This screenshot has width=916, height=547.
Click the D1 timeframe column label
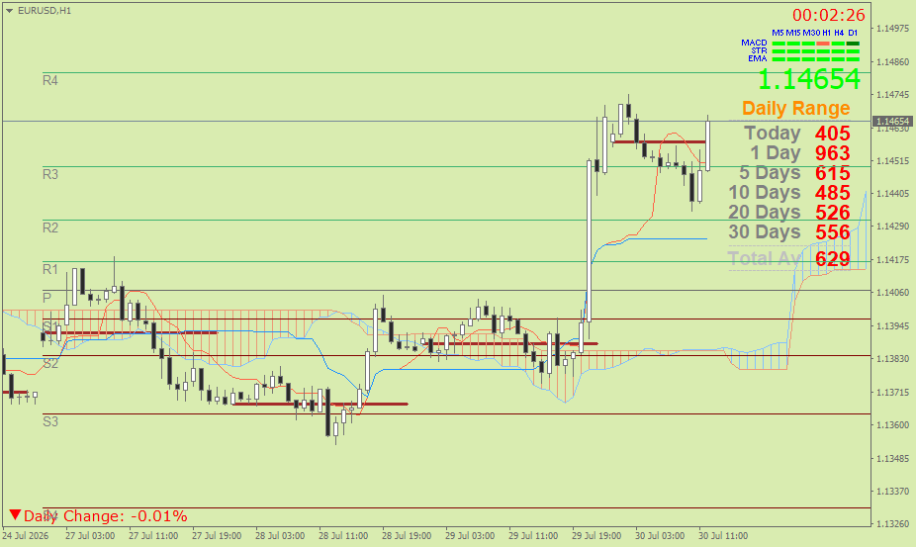pos(853,33)
